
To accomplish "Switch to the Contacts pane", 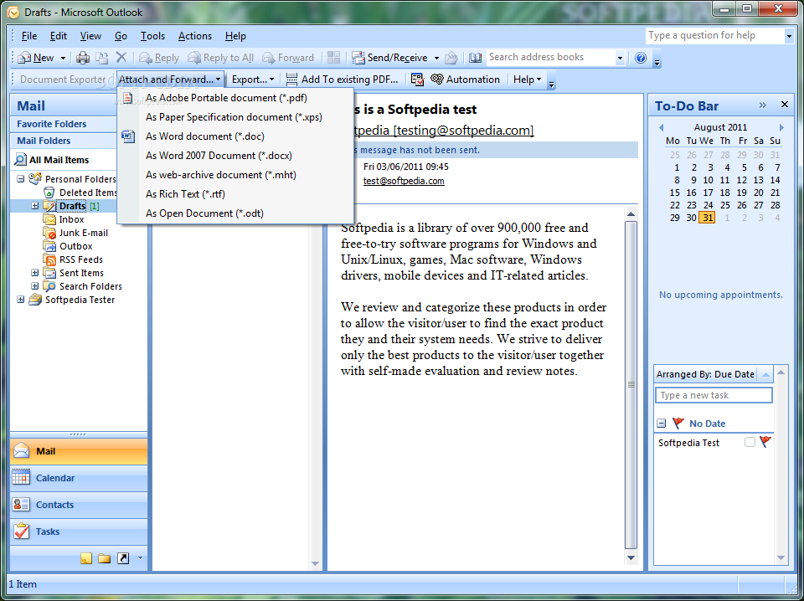I will [x=79, y=505].
